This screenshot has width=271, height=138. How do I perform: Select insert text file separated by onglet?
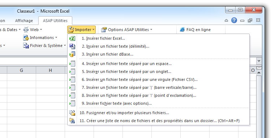159,72
